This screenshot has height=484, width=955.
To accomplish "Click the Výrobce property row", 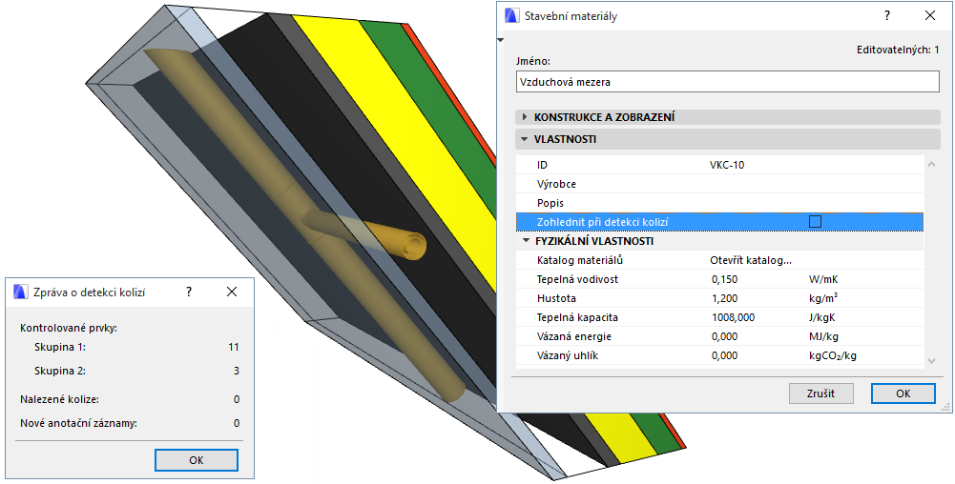I will (x=720, y=184).
